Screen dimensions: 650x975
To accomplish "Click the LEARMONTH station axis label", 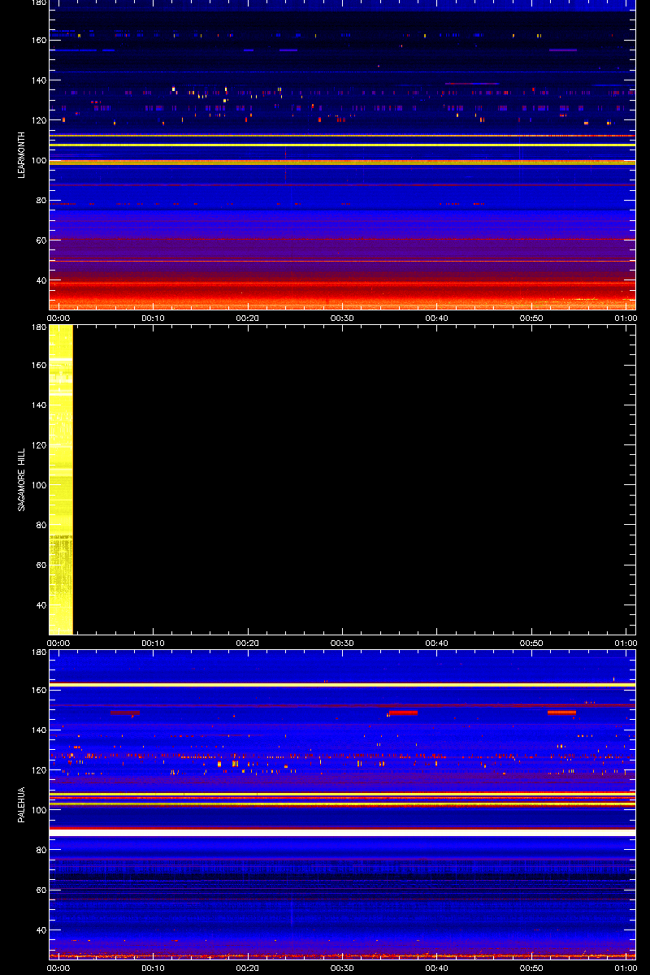I will (22, 155).
